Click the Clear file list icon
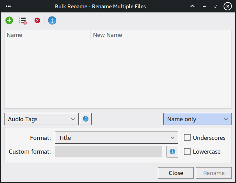The width and height of the screenshot is (236, 183). [22, 20]
